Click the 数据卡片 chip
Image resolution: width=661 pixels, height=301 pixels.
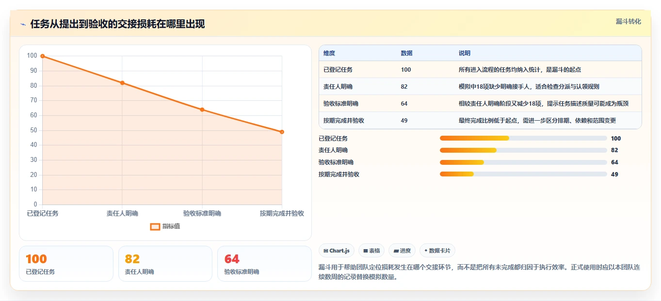(437, 251)
